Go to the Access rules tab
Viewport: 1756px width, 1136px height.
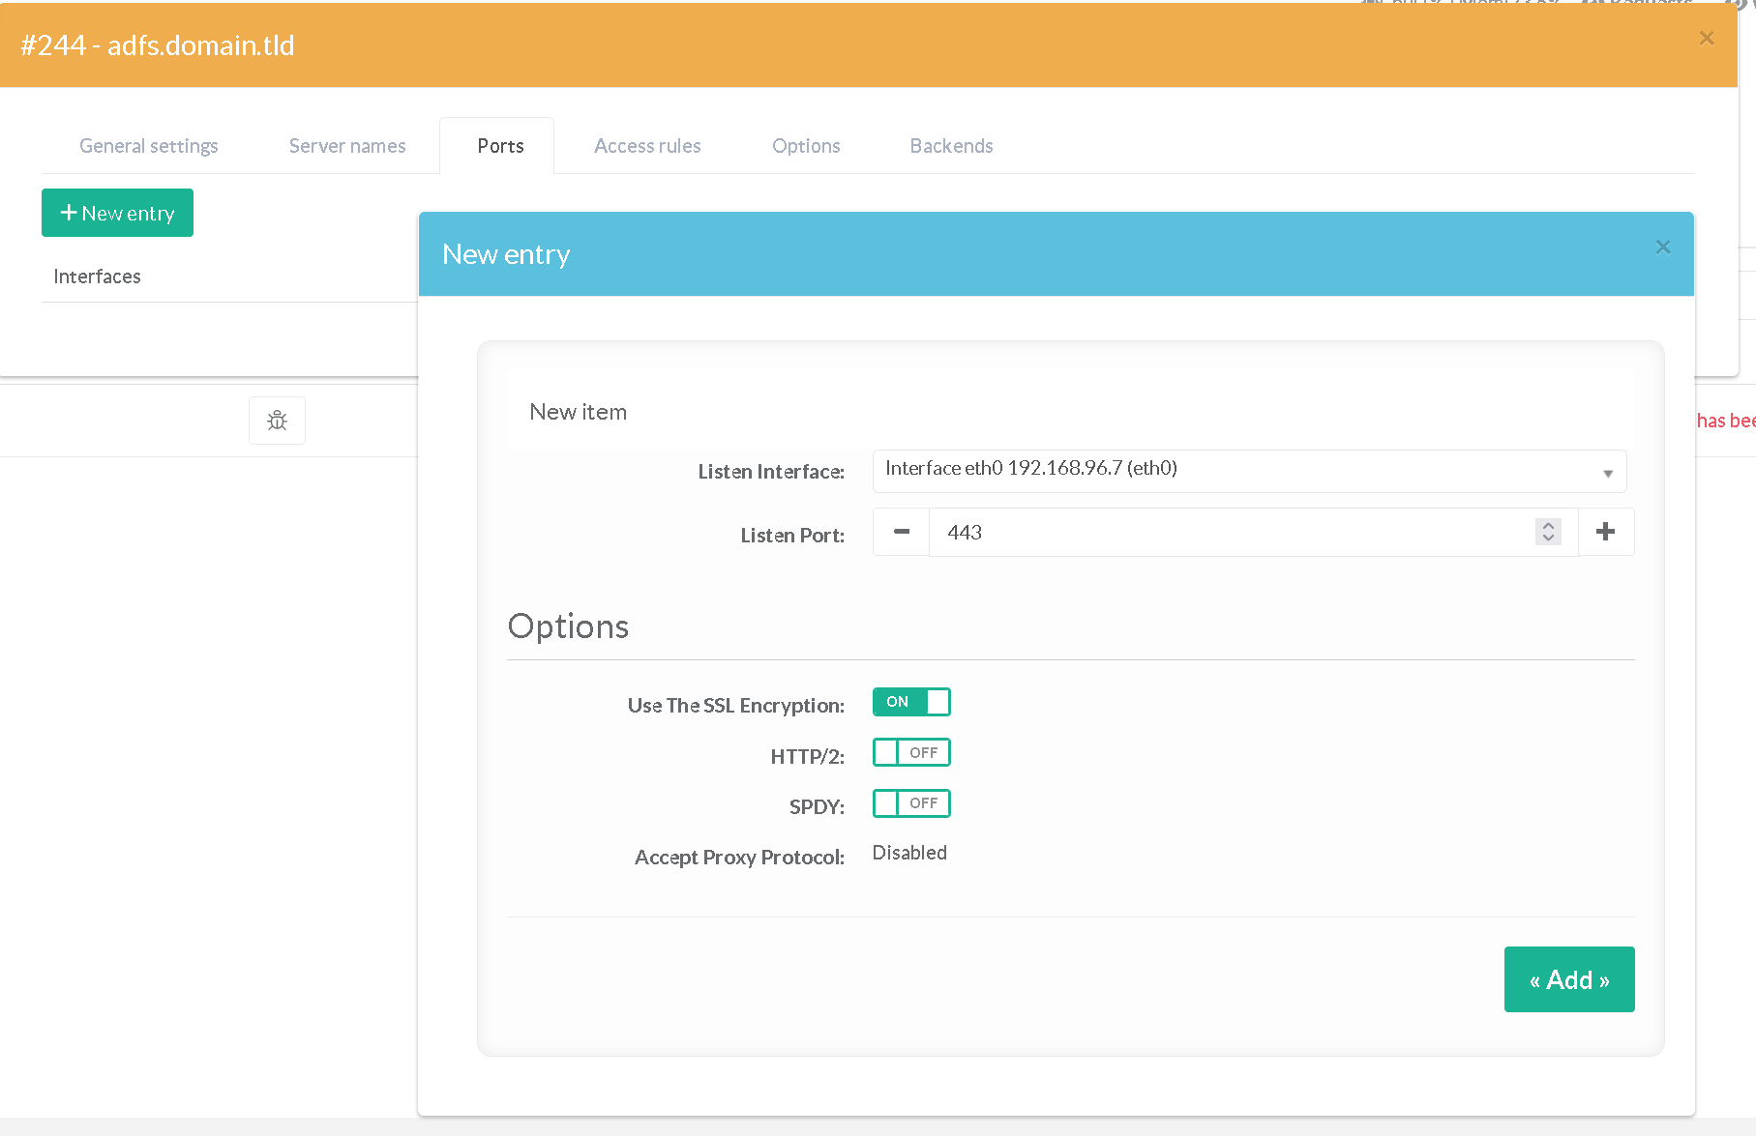coord(647,146)
